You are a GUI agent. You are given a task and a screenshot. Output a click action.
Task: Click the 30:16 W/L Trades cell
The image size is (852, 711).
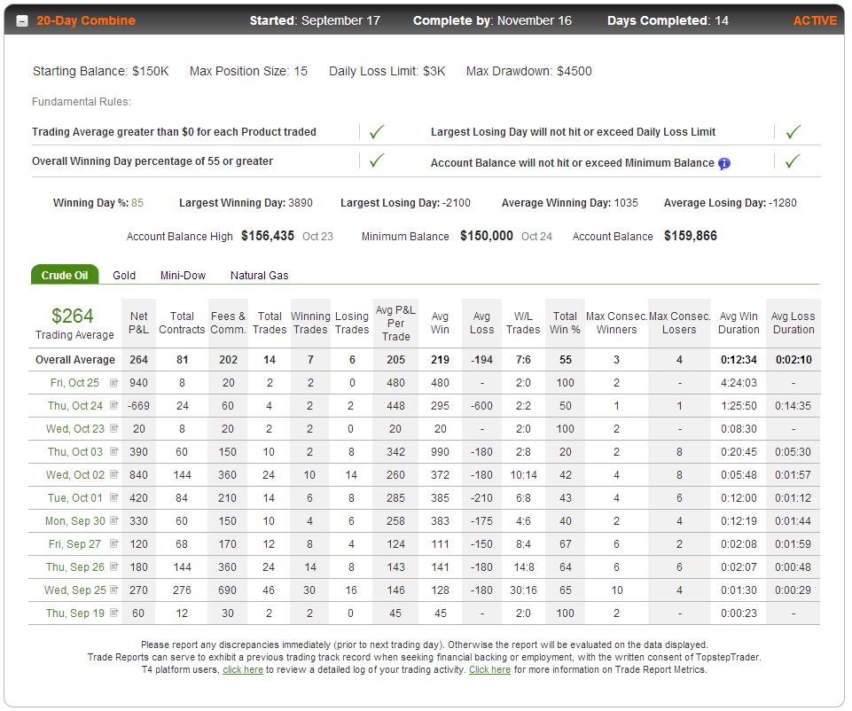click(x=523, y=590)
